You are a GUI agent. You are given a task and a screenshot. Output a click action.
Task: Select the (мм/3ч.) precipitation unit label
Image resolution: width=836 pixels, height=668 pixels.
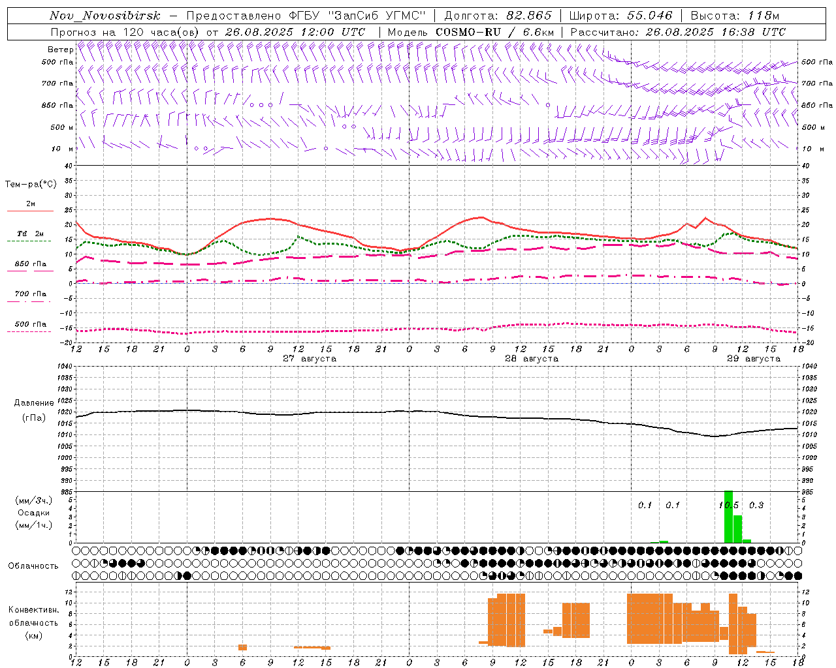click(34, 500)
